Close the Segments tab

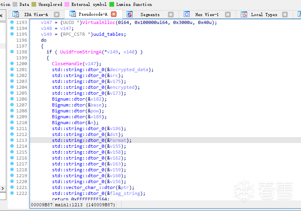tap(171, 15)
